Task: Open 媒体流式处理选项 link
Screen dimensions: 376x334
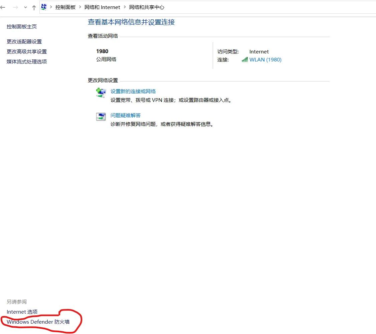Action: 27,62
